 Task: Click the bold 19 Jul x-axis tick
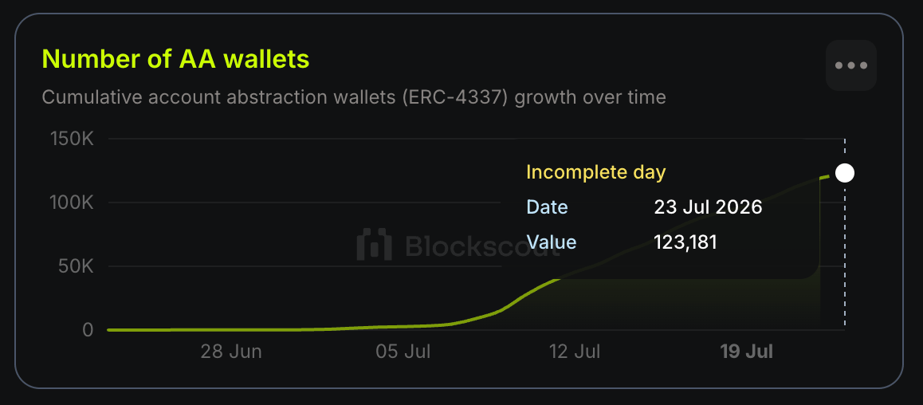point(746,352)
